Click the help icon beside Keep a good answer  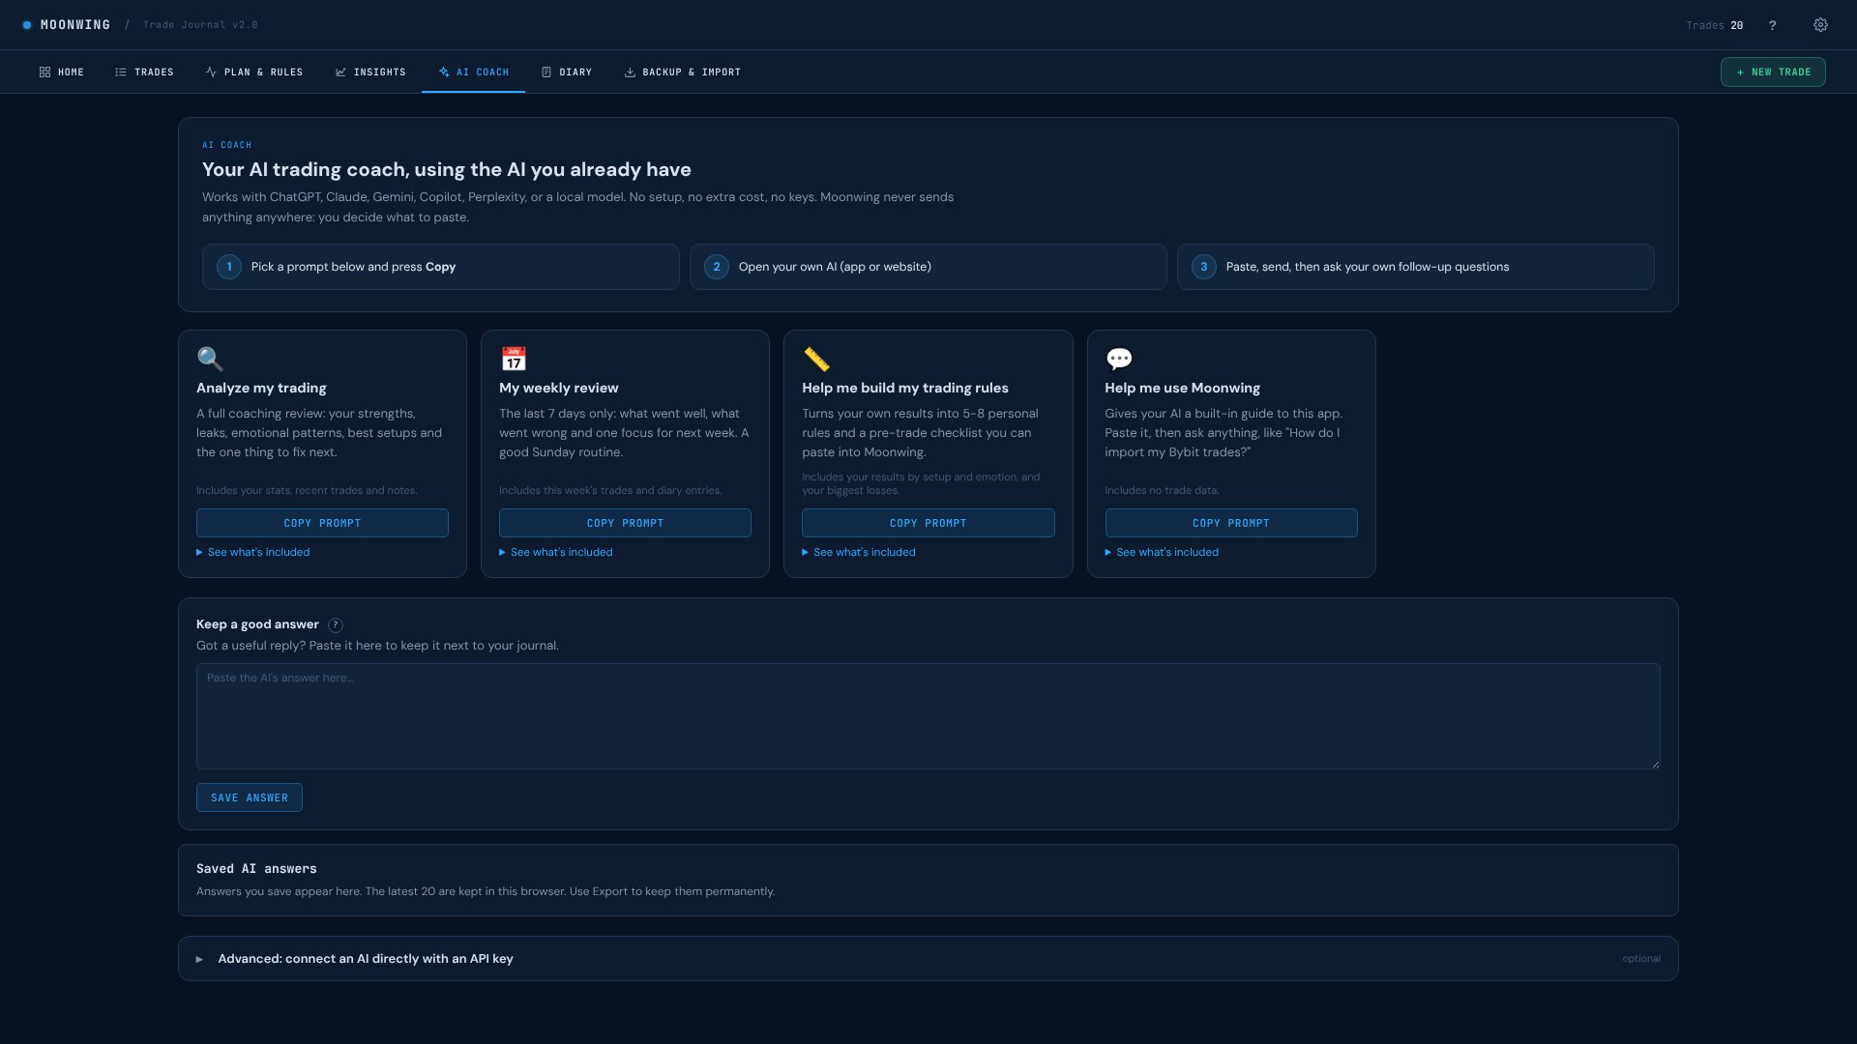pos(336,624)
